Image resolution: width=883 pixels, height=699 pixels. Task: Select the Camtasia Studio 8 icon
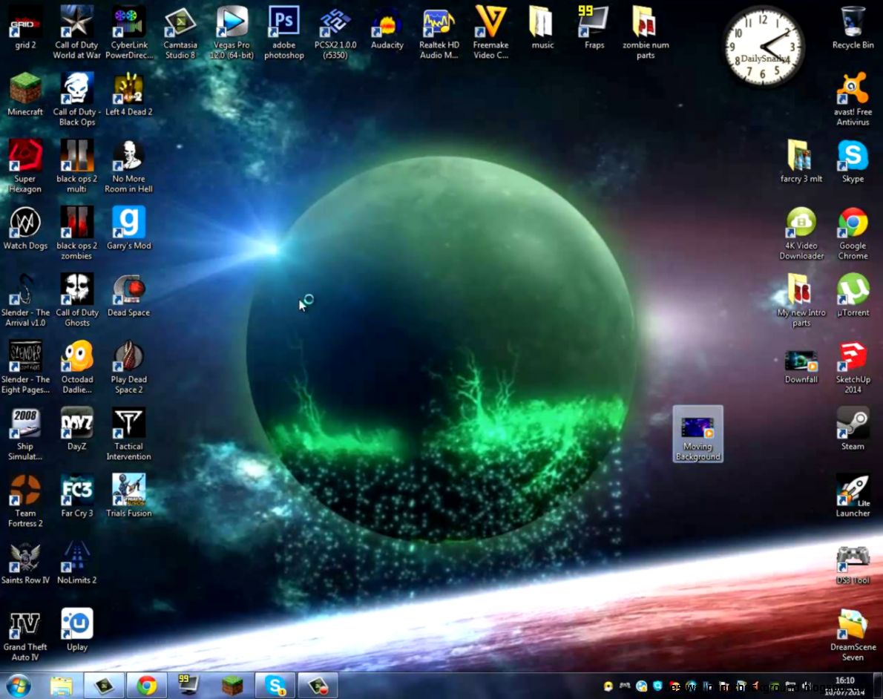[x=180, y=32]
